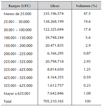The height and width of the screenshot is (107, 104).
Task: Click the 150.001 - 200.000 range label
Action: click(18, 46)
